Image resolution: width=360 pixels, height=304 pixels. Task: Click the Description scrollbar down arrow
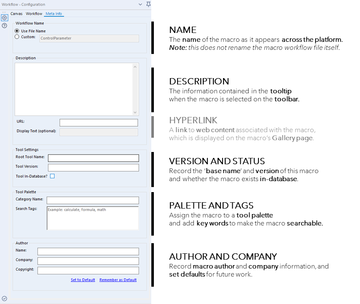point(135,112)
